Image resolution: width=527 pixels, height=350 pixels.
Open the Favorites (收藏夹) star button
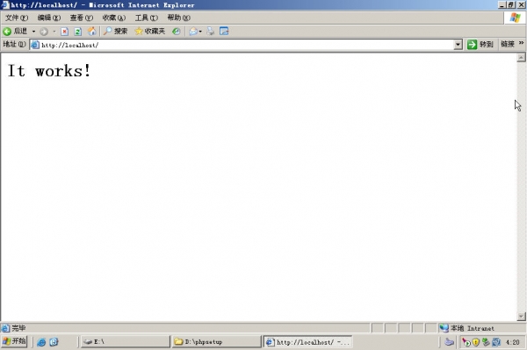[x=150, y=32]
